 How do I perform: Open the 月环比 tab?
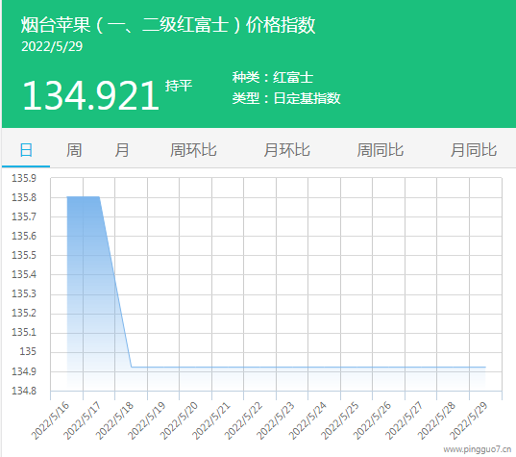(x=286, y=150)
